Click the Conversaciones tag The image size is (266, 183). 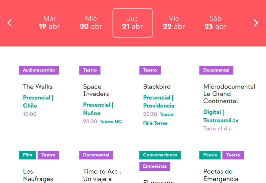(x=160, y=155)
